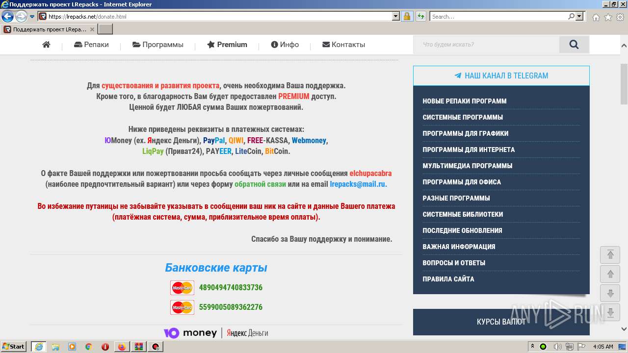This screenshot has height=353, width=628.
Task: Launch Firefox from the taskbar
Action: point(122,347)
